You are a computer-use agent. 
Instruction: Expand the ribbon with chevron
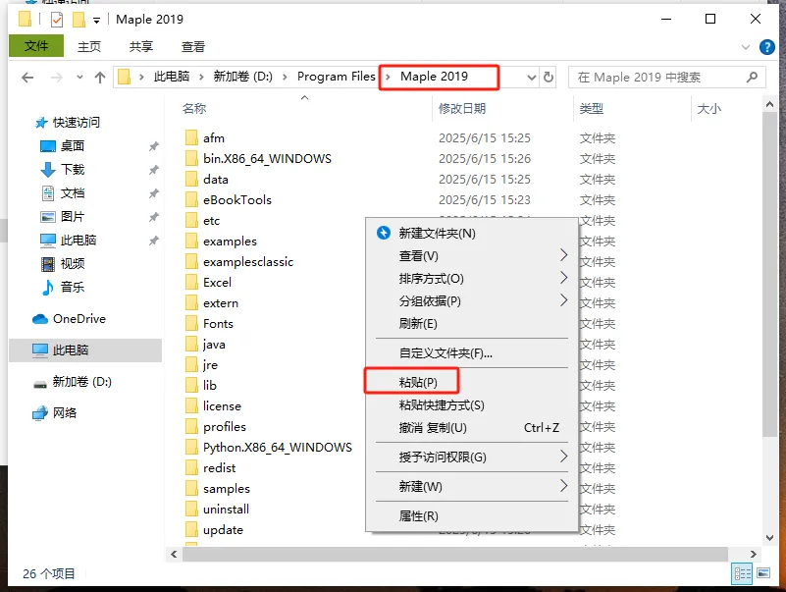746,47
